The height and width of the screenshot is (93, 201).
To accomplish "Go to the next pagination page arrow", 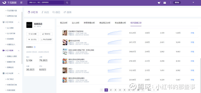I will pos(143,90).
